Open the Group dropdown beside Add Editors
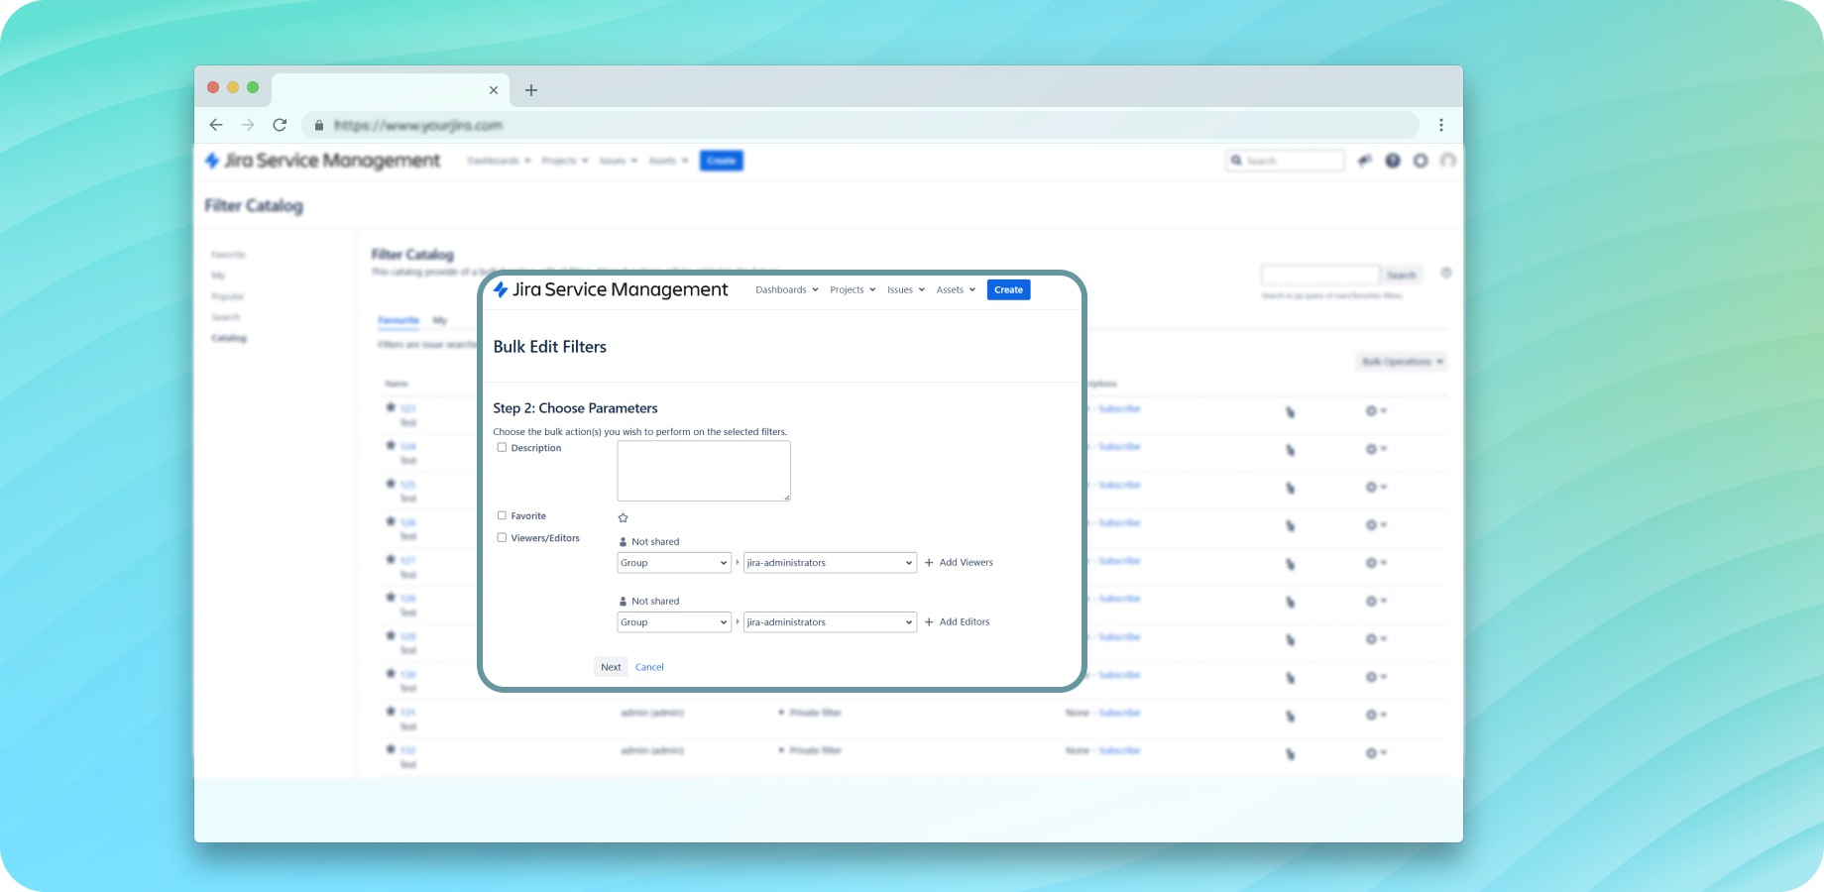 tap(674, 622)
